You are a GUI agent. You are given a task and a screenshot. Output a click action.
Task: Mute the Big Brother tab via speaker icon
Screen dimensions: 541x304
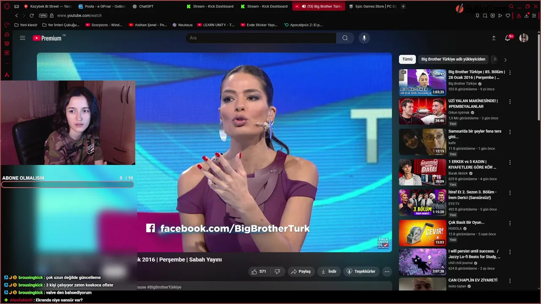tap(303, 6)
